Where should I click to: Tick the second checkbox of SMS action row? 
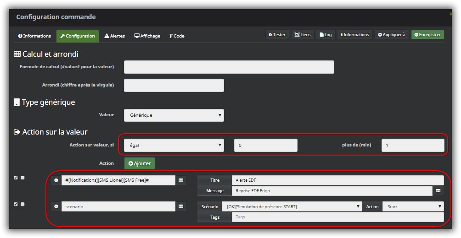tap(22, 178)
